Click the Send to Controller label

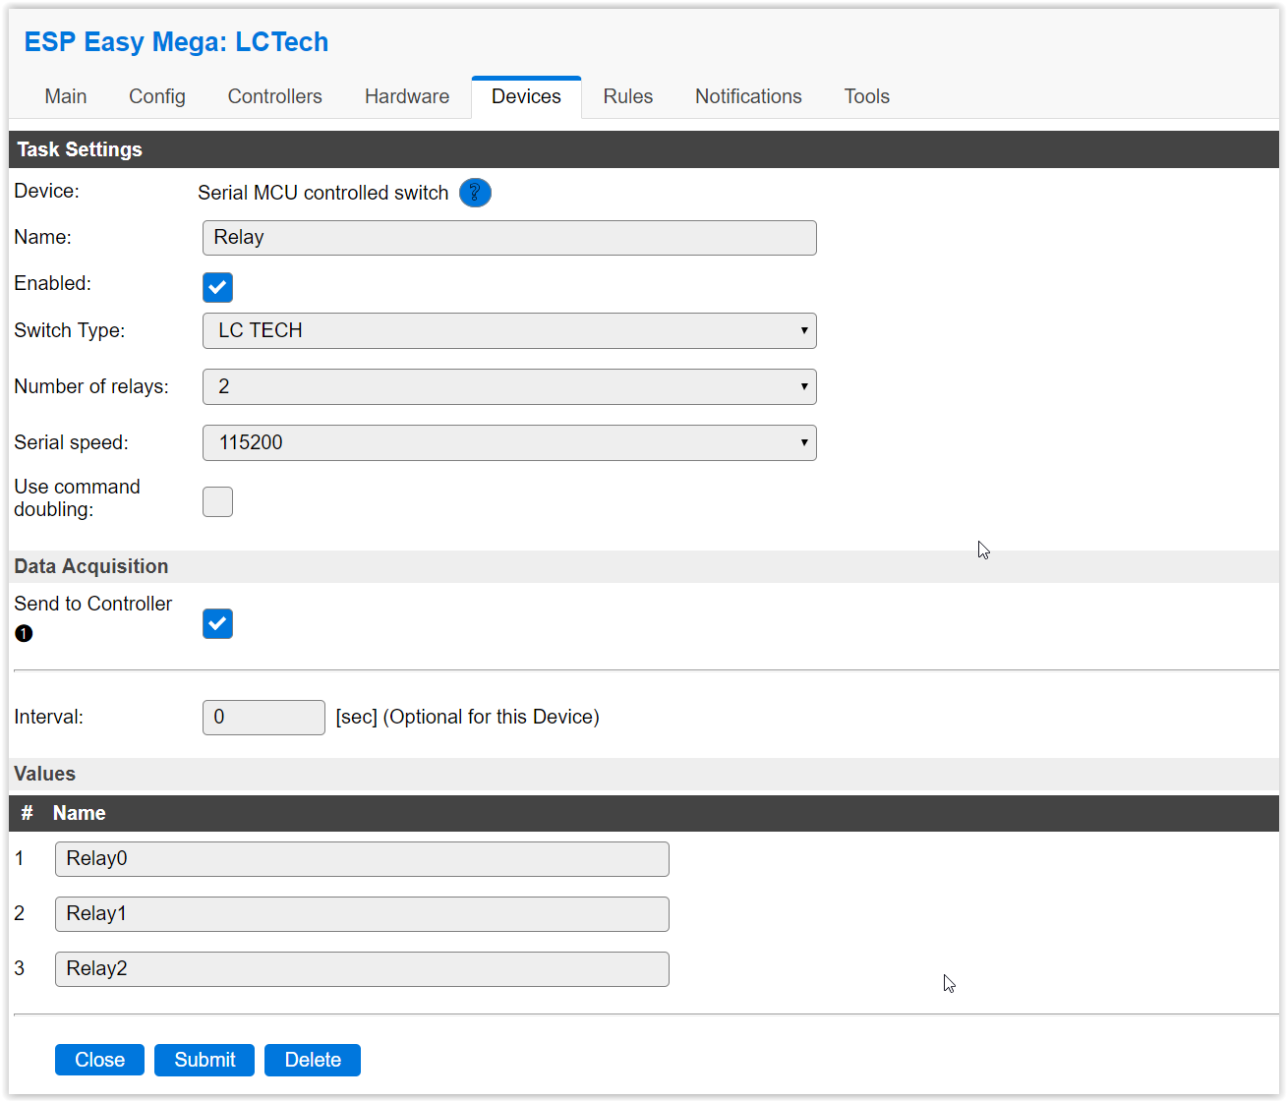93,604
